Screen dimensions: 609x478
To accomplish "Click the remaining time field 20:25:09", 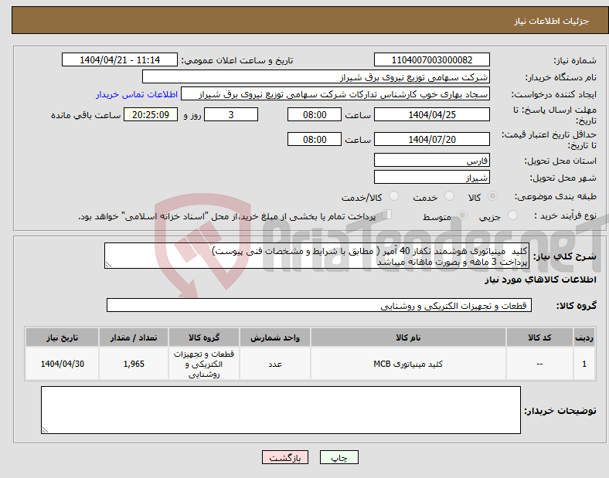I will 151,114.
